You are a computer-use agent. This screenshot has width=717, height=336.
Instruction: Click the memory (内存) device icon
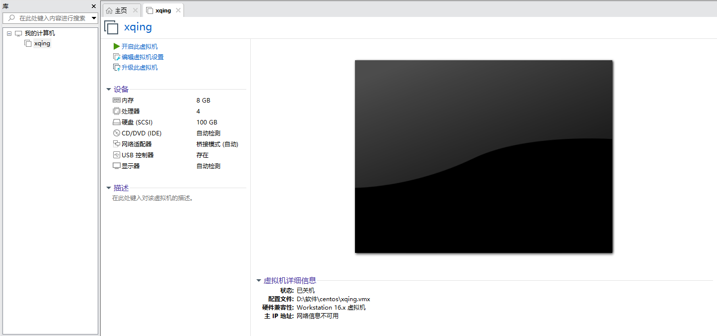pos(117,100)
